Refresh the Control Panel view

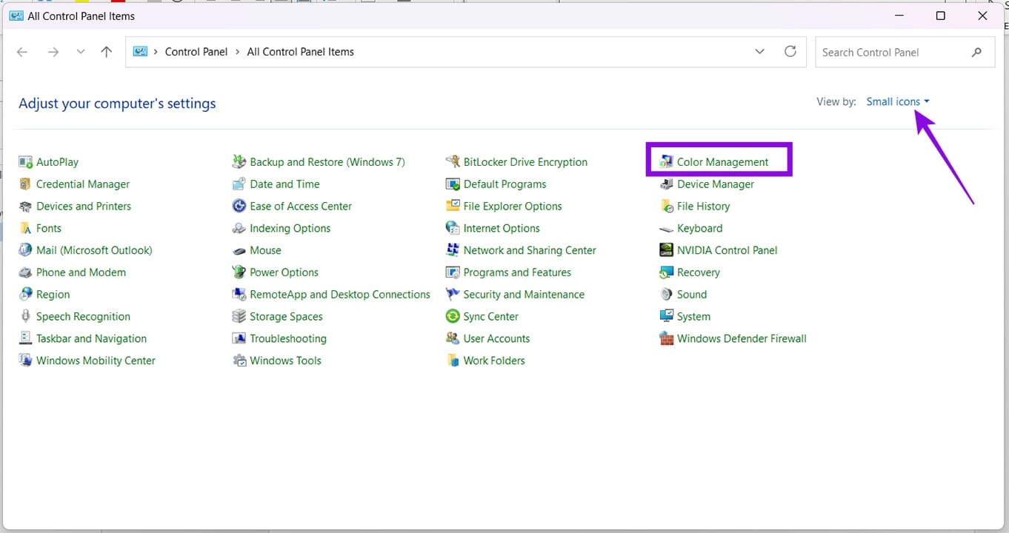point(790,52)
